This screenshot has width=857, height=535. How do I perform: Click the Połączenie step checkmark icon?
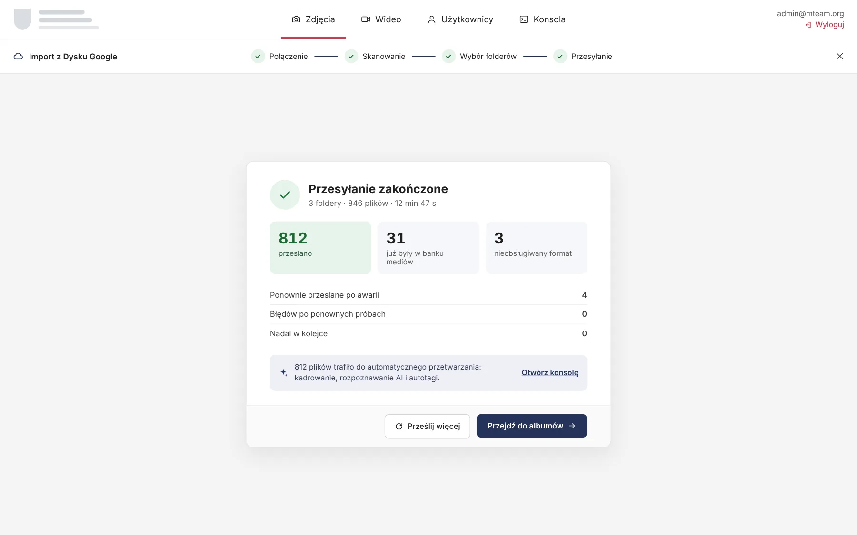coord(258,56)
